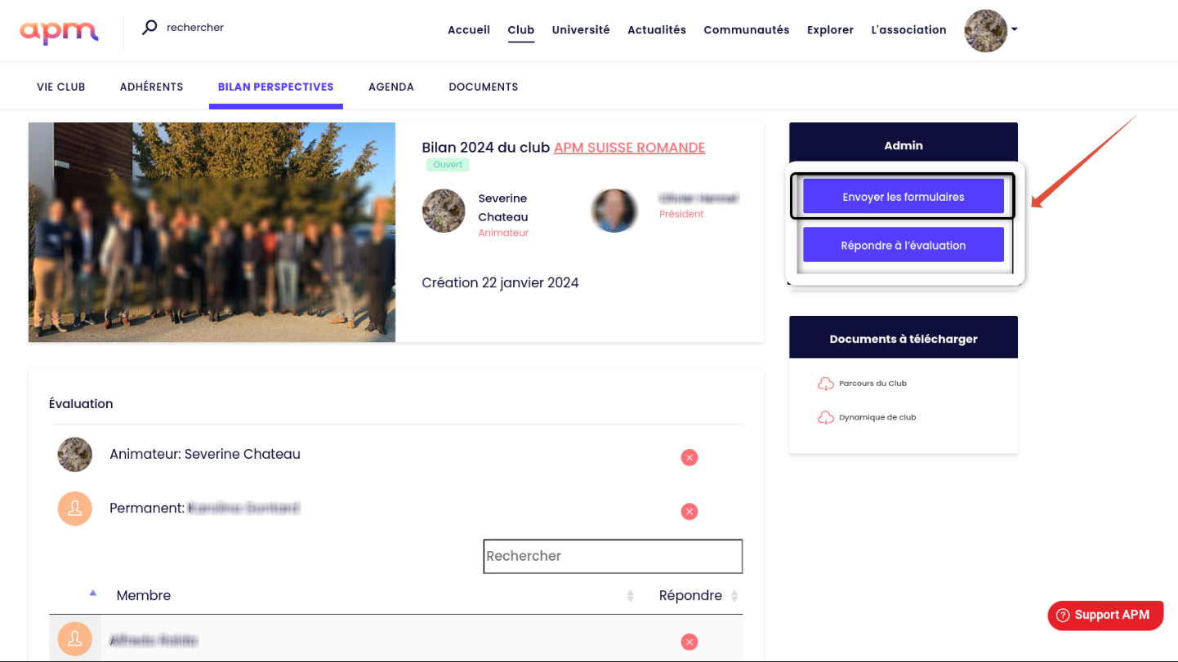Screen dimensions: 1178x662
Task: Click 'Animateur: Severine Chateau' text
Action: [x=205, y=454]
